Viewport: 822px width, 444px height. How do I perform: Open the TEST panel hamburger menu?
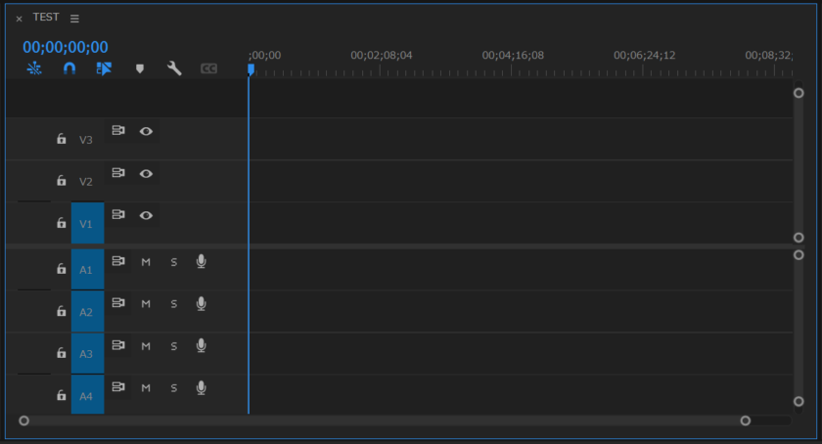[74, 19]
